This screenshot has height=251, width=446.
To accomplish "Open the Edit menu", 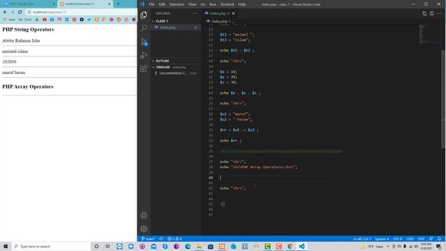I will [x=162, y=4].
